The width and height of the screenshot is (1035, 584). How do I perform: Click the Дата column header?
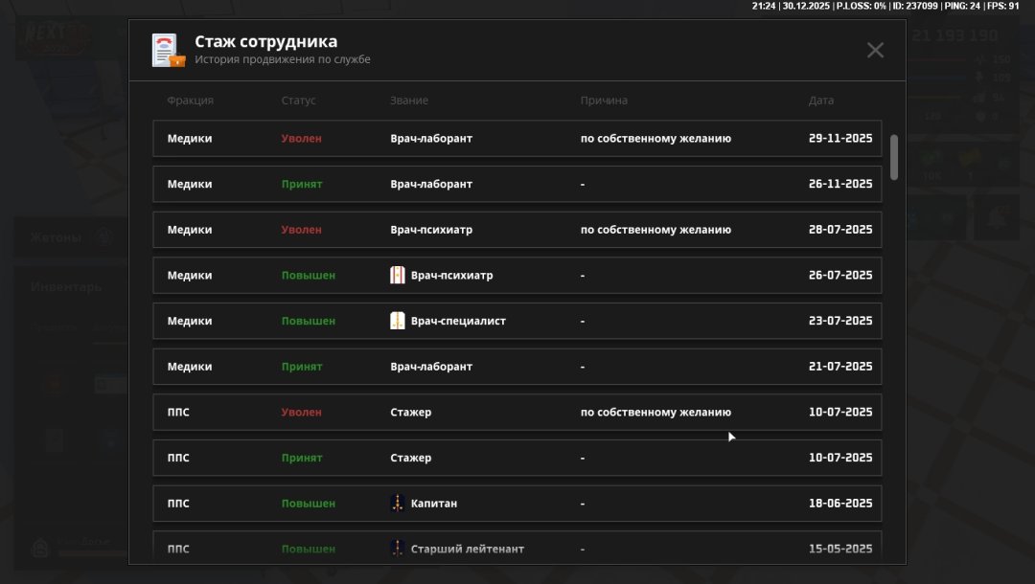coord(820,101)
